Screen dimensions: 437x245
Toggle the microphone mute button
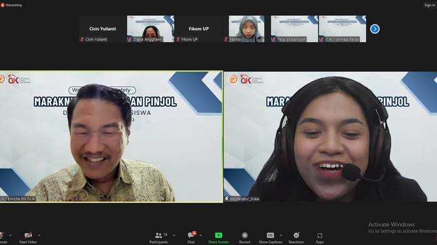tap(2, 237)
